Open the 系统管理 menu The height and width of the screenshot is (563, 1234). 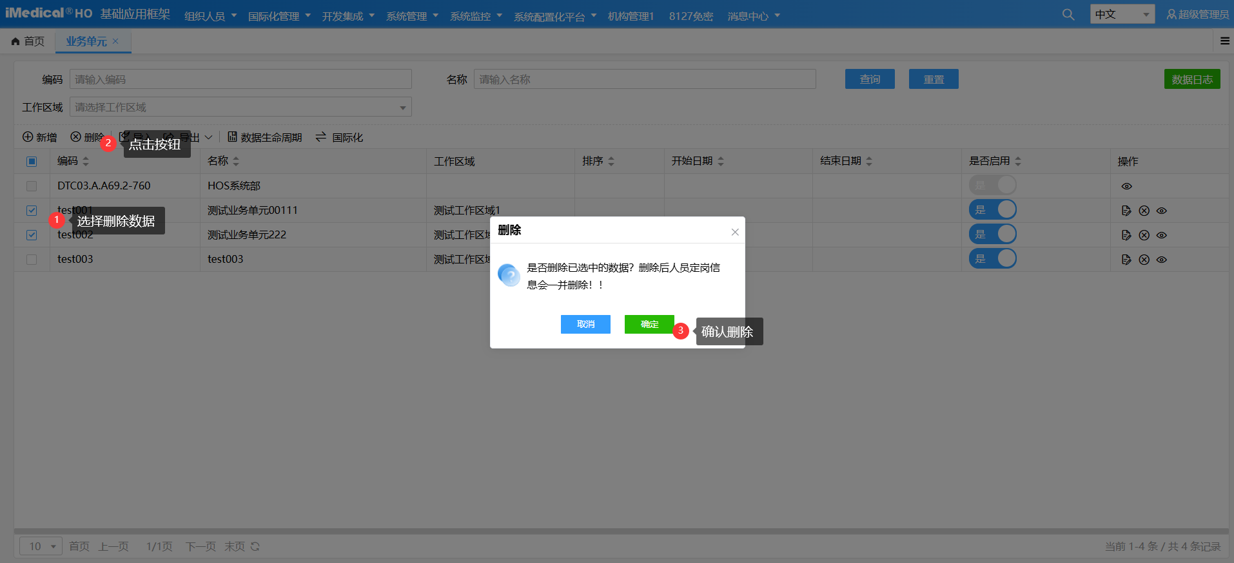click(x=411, y=16)
